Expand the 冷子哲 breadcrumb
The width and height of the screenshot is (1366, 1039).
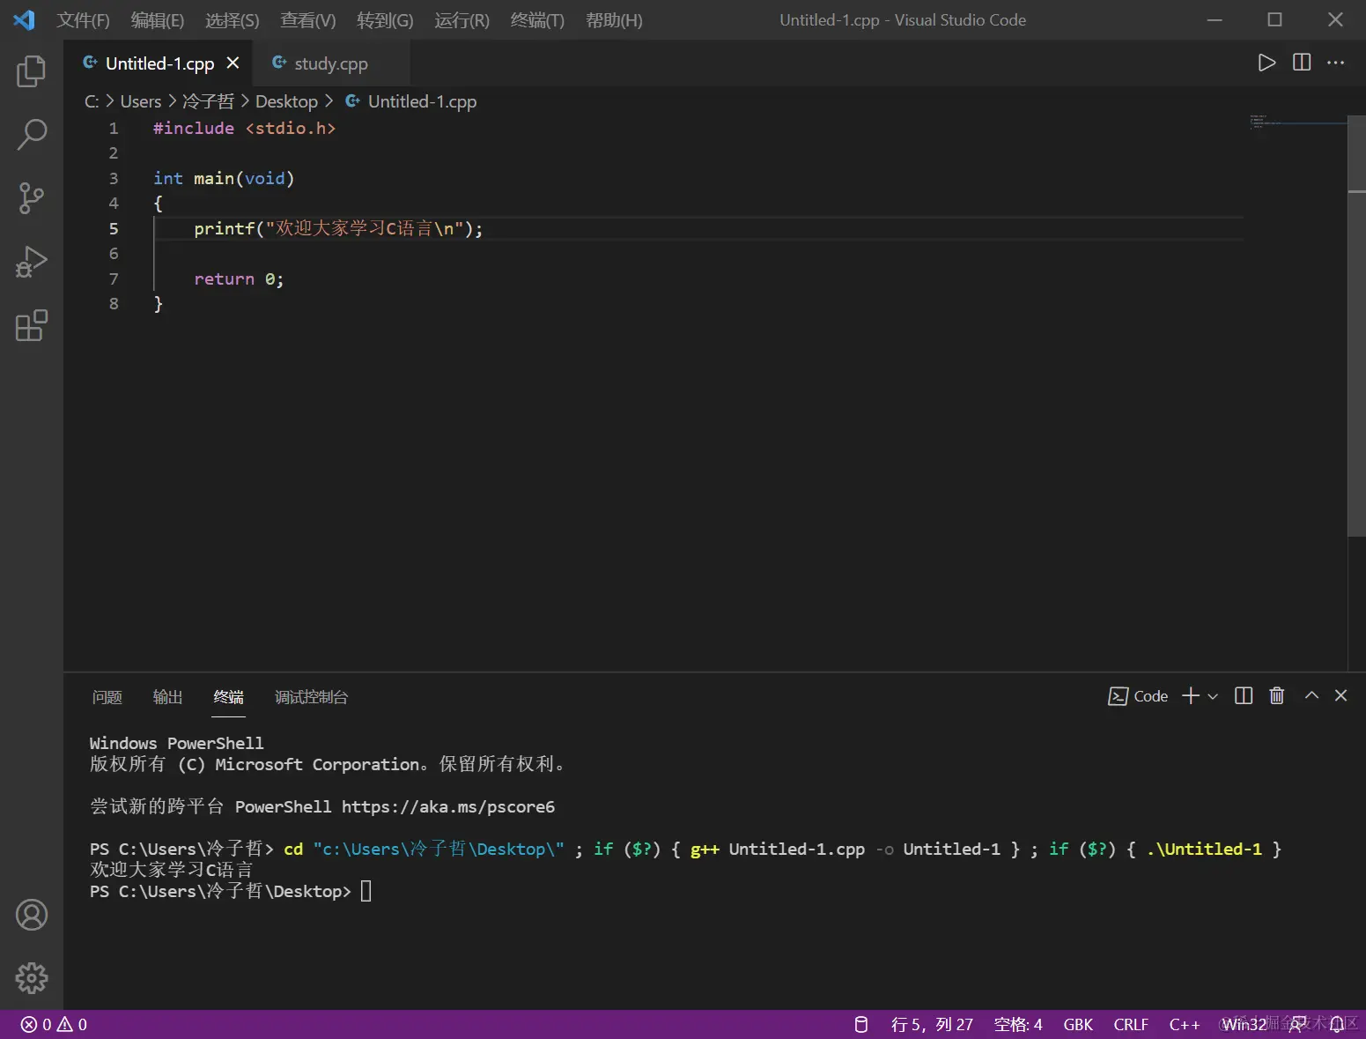click(208, 101)
